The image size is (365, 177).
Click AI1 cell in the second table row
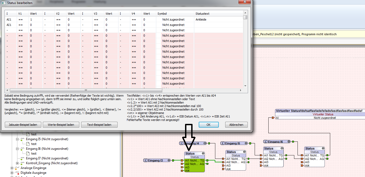point(11,25)
